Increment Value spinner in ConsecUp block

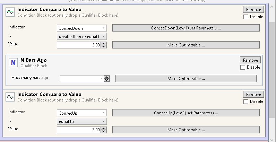(104, 128)
